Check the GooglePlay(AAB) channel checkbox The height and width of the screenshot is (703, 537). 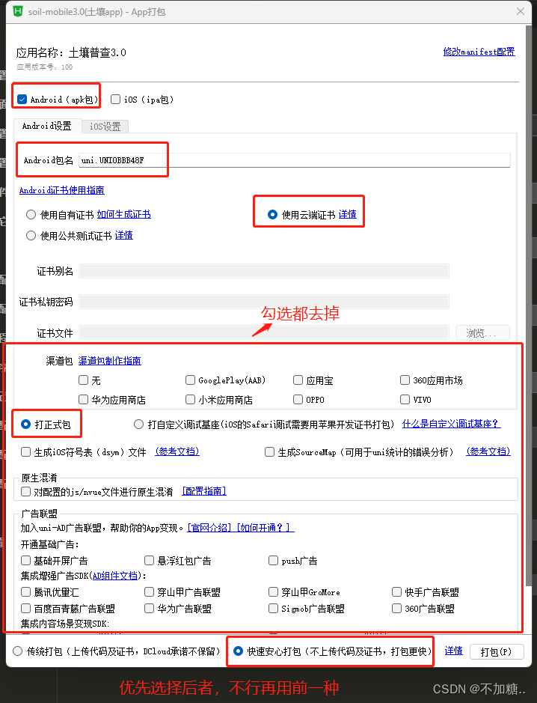click(191, 380)
